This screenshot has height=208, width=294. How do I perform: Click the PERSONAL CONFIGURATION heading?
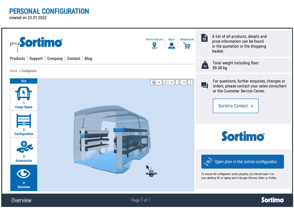tap(49, 11)
